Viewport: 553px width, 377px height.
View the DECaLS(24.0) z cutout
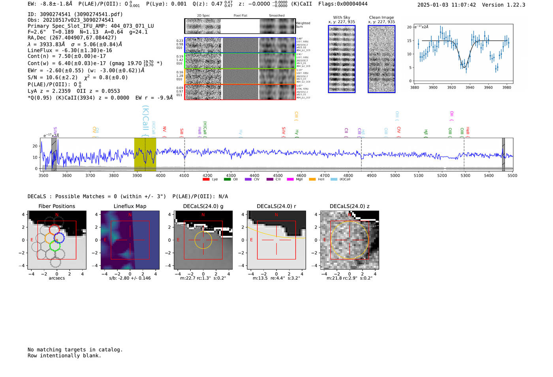tap(350, 240)
